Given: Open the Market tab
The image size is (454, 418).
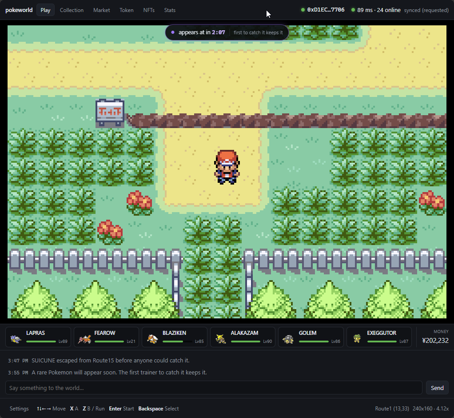Looking at the screenshot, I should [x=101, y=10].
